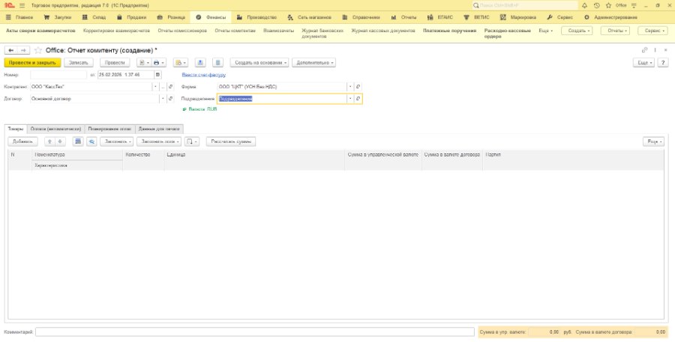Switch to the Оплаты (автоматически) tab

(x=56, y=129)
